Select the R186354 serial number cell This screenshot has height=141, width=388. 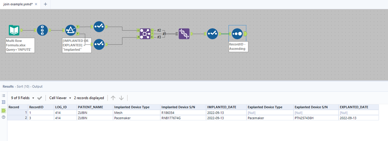[183, 113]
